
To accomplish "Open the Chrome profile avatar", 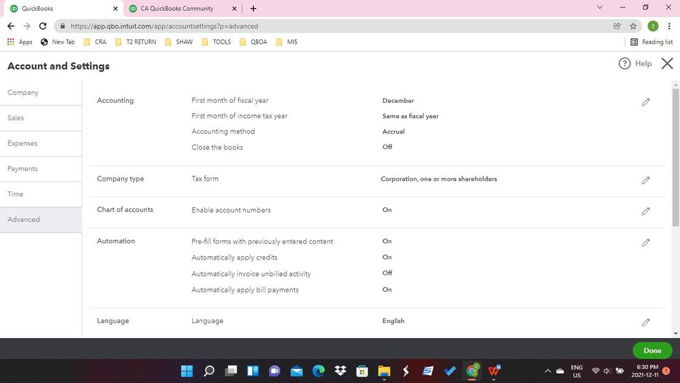I will pos(653,26).
